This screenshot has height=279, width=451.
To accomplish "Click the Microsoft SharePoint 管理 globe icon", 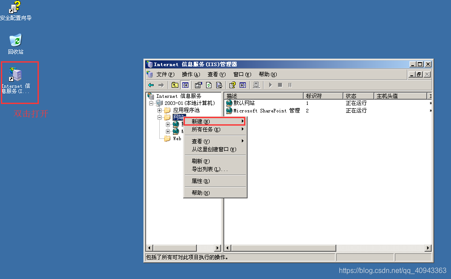I will pos(229,111).
